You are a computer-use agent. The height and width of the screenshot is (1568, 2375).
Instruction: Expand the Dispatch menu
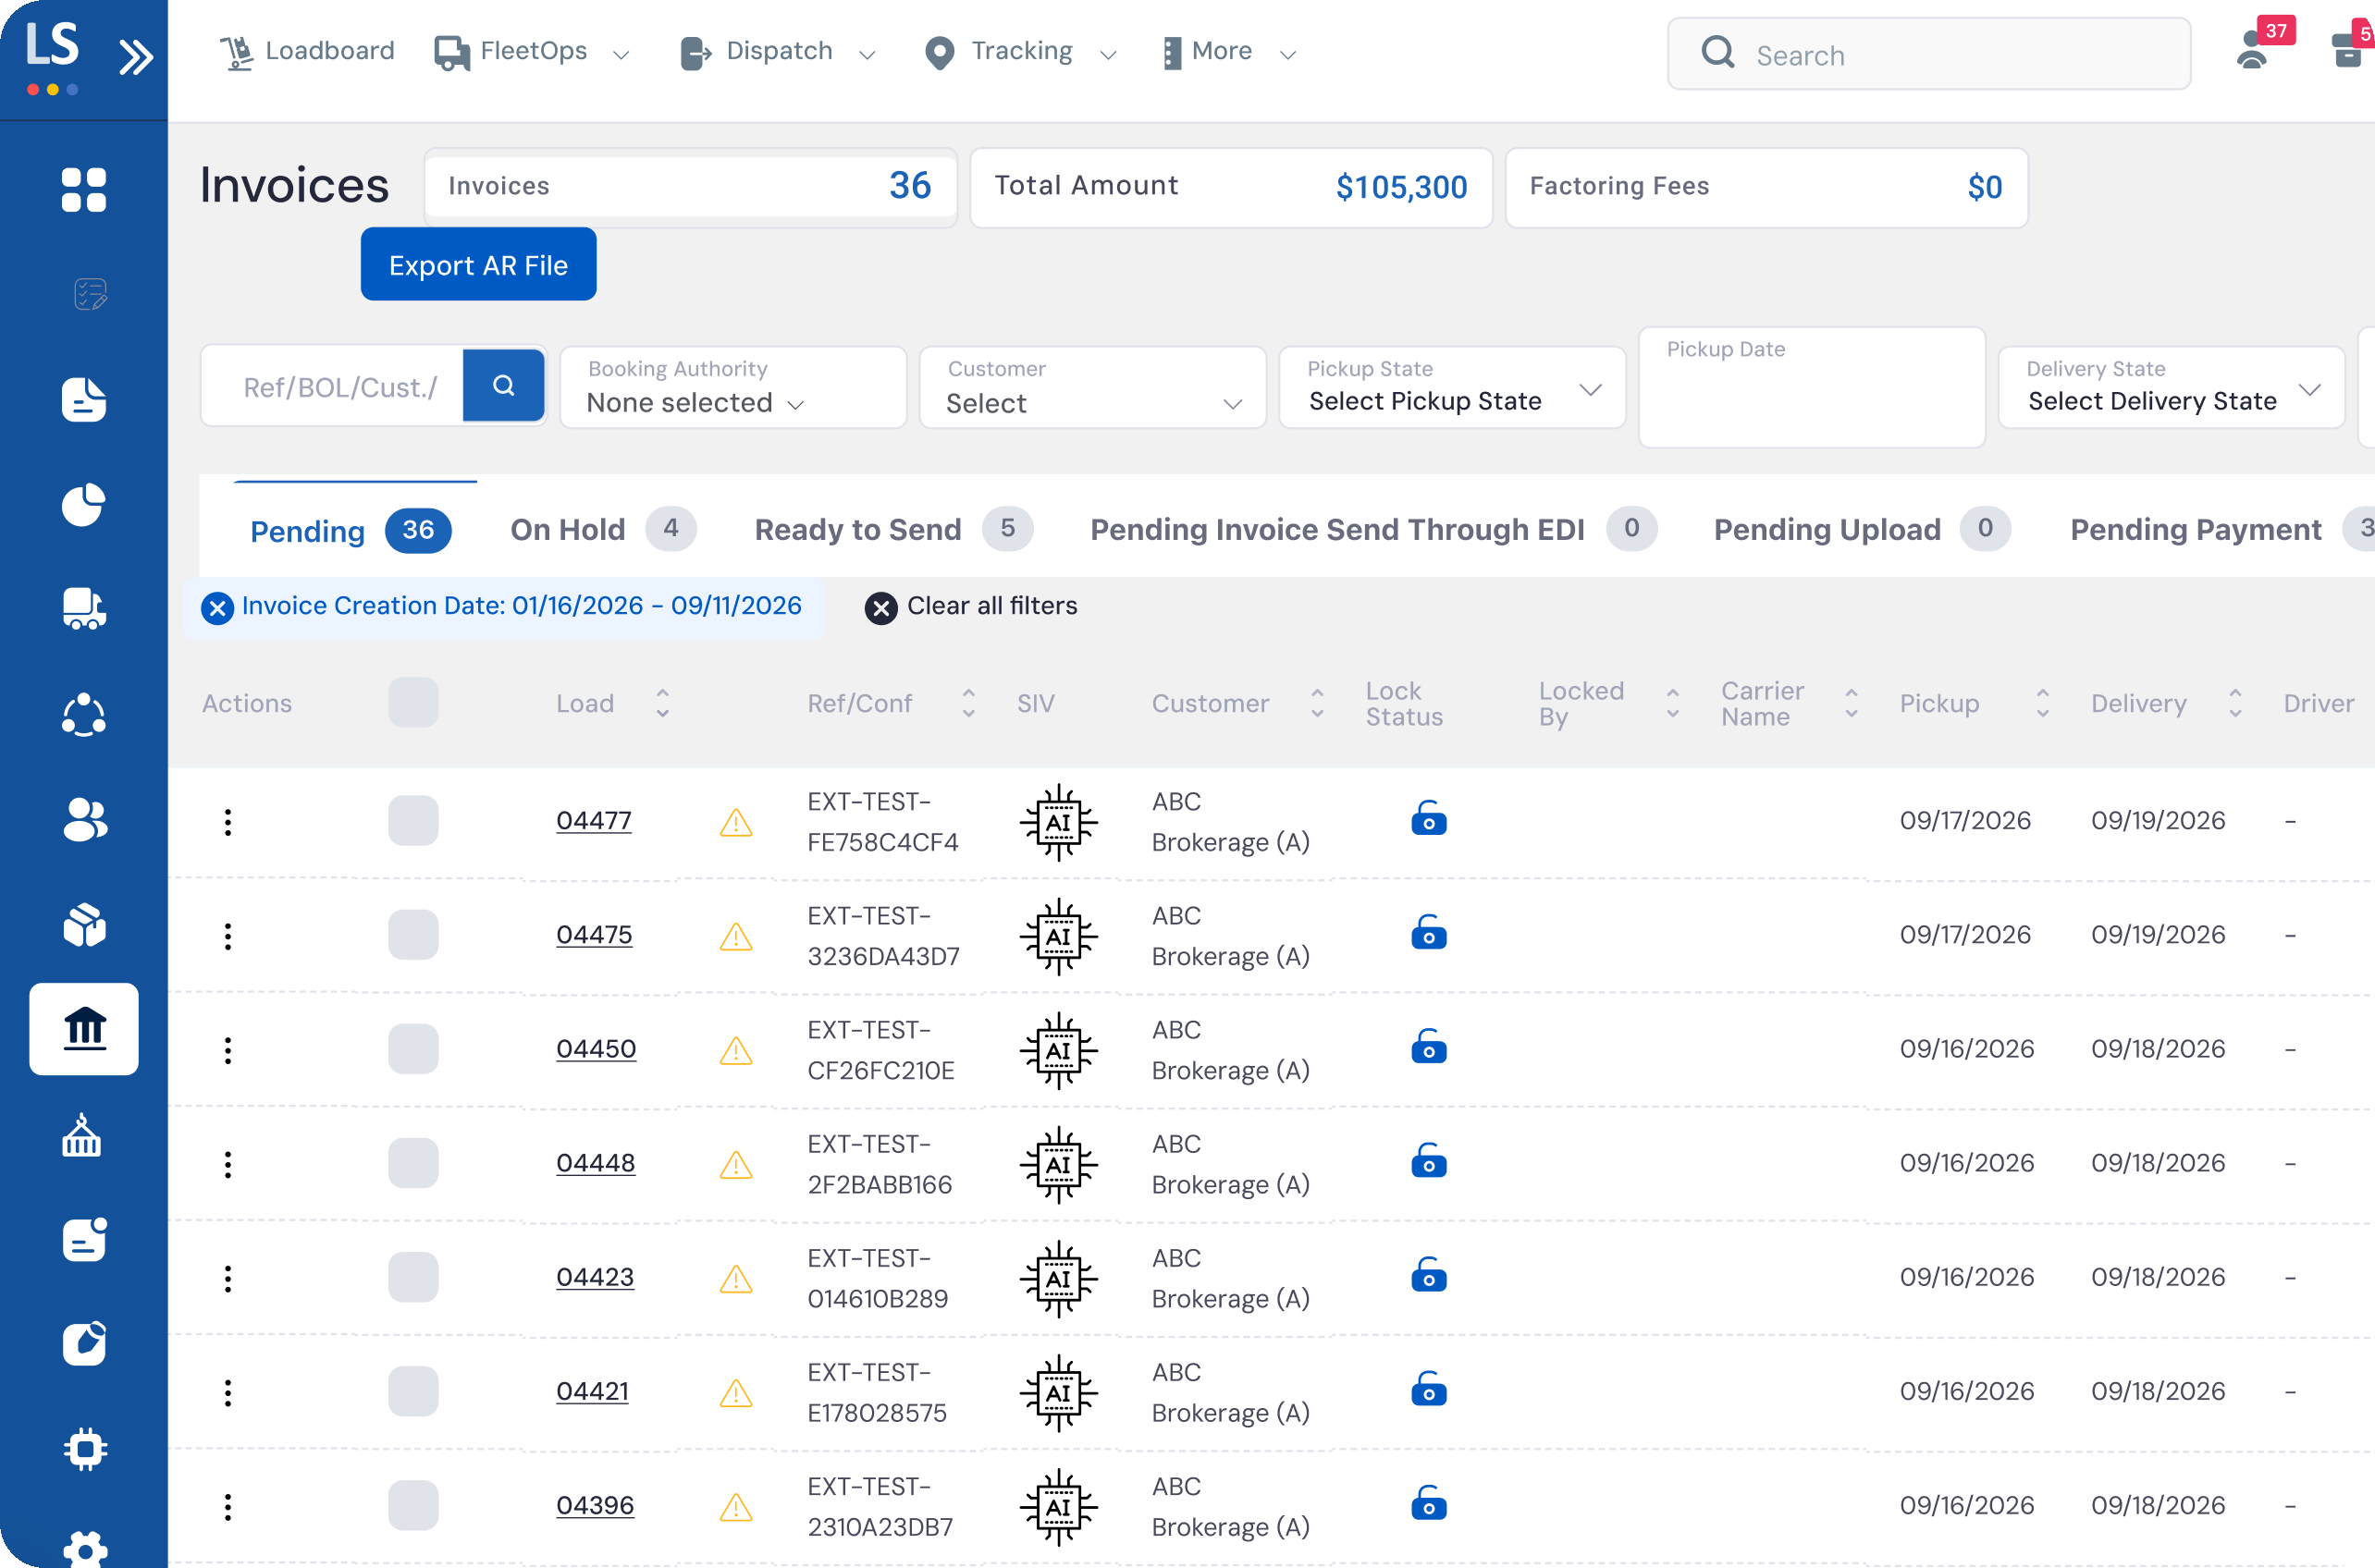pos(779,51)
